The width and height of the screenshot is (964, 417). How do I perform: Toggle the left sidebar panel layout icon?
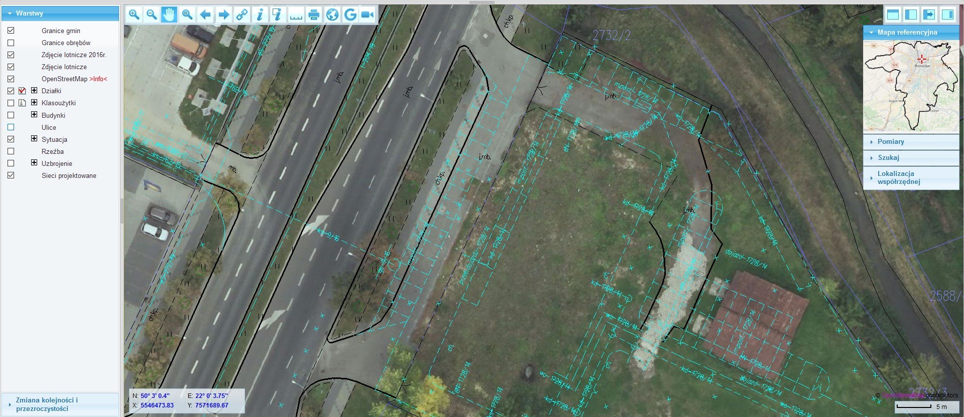point(911,15)
